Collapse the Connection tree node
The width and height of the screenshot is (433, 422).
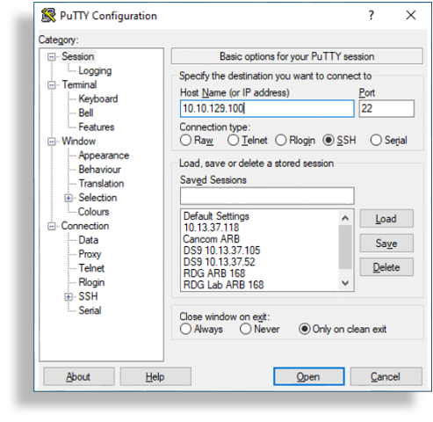[52, 226]
